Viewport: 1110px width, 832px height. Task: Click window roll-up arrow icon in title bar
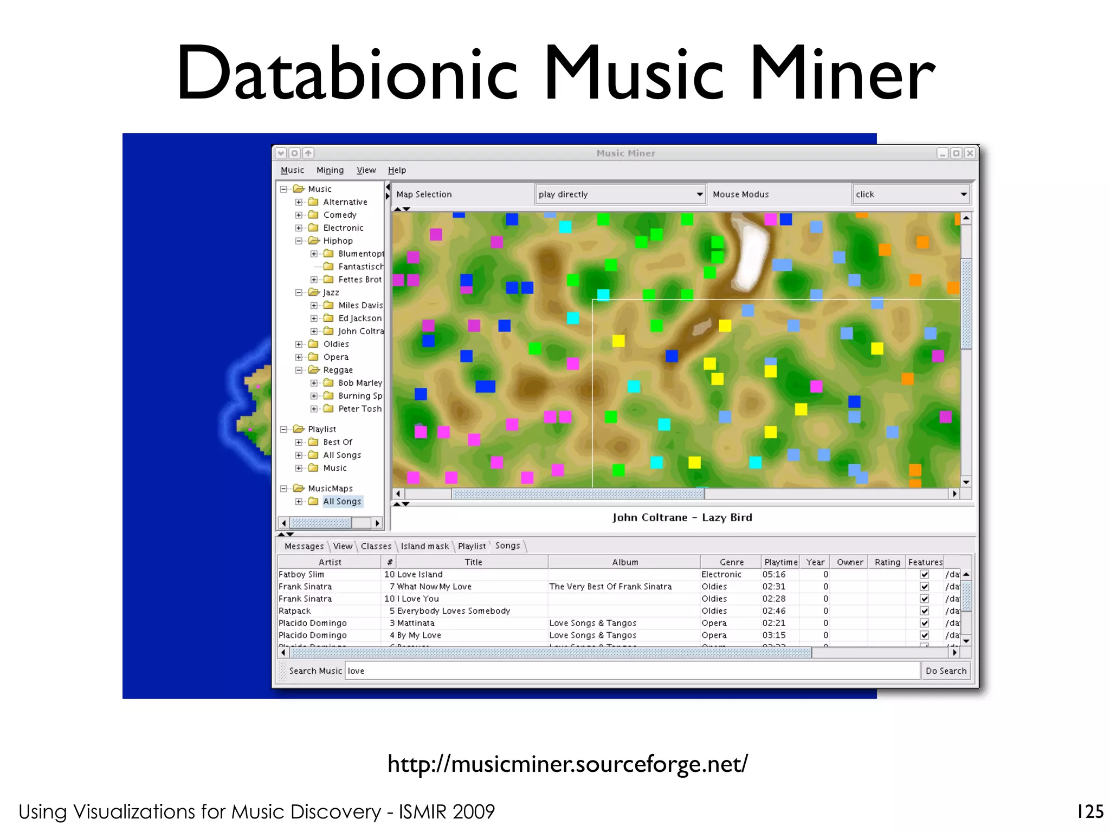308,153
